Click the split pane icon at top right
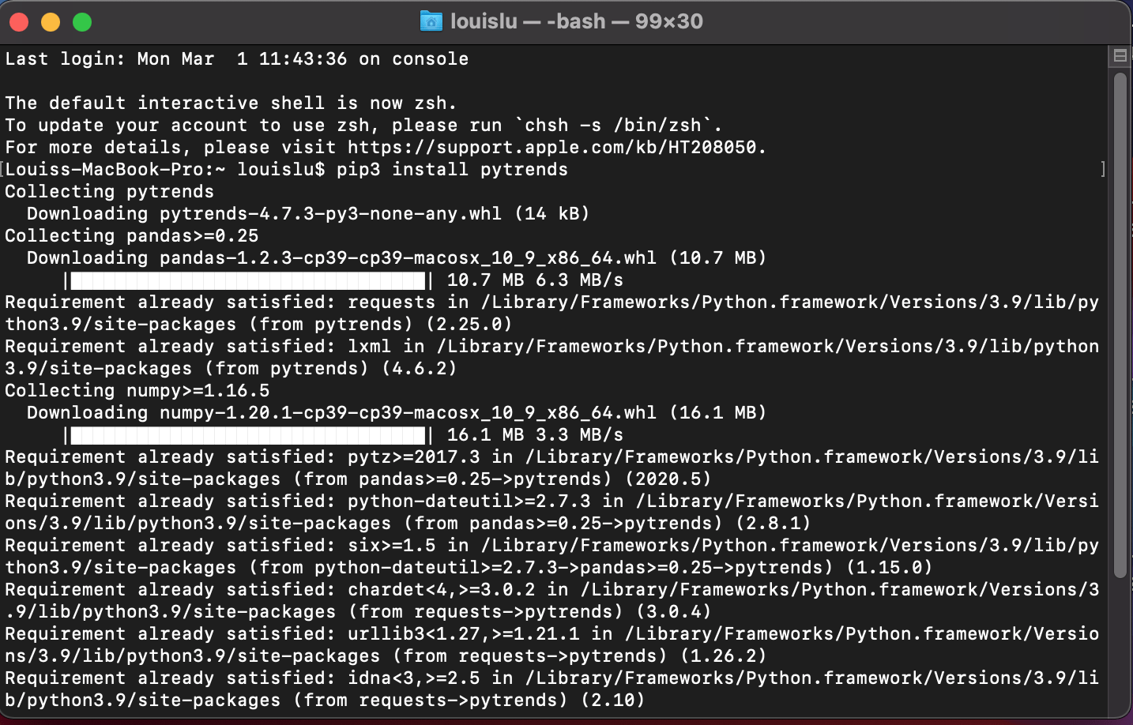Image resolution: width=1133 pixels, height=725 pixels. tap(1120, 55)
